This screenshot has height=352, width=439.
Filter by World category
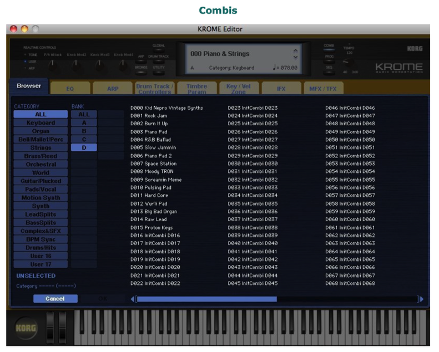tap(41, 172)
